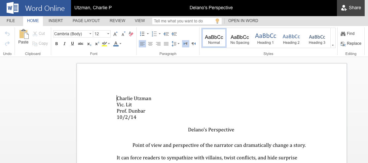The width and height of the screenshot is (368, 163).
Task: Expand the Styles gallery
Action: [333, 45]
